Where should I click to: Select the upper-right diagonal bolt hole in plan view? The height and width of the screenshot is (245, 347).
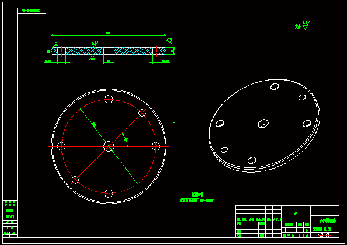142,113
